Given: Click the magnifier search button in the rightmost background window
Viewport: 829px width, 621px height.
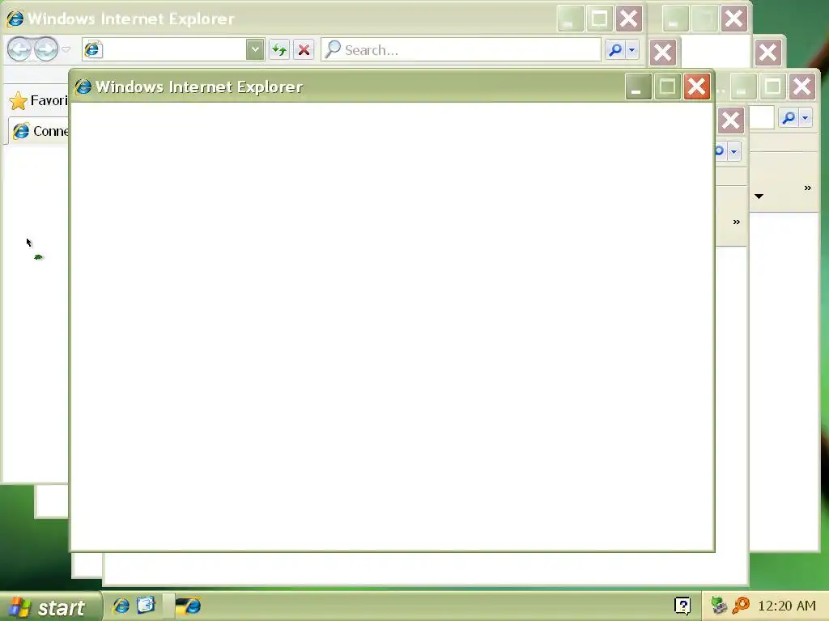Looking at the screenshot, I should (x=789, y=118).
